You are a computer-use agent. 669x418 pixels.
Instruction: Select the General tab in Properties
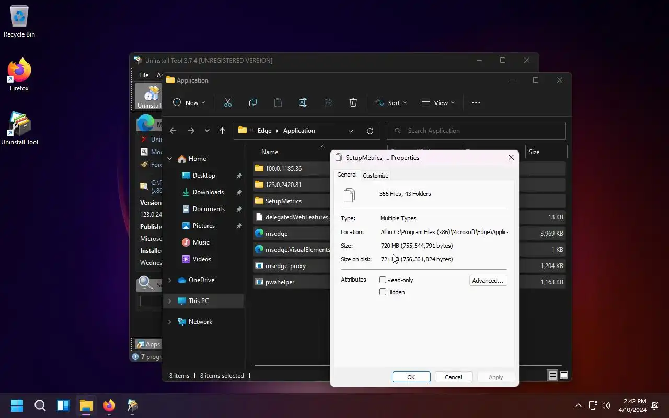point(347,175)
